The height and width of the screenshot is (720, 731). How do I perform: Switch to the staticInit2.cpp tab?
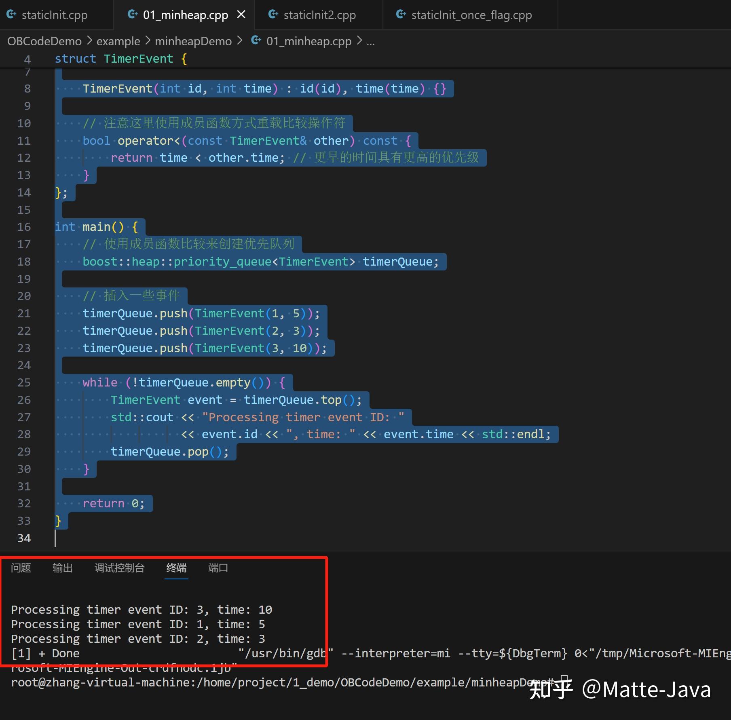319,14
